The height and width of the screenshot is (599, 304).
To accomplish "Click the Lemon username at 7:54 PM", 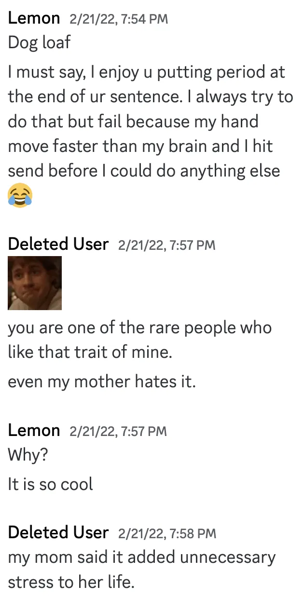I will pyautogui.click(x=34, y=18).
